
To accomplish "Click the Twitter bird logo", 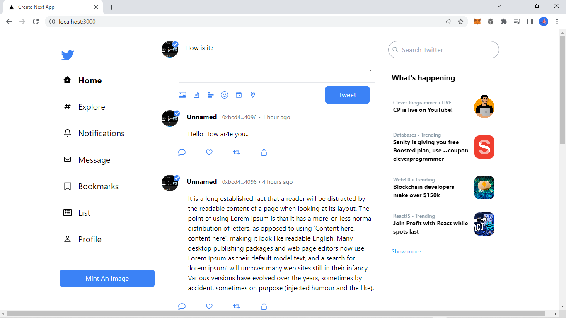I will coord(68,55).
